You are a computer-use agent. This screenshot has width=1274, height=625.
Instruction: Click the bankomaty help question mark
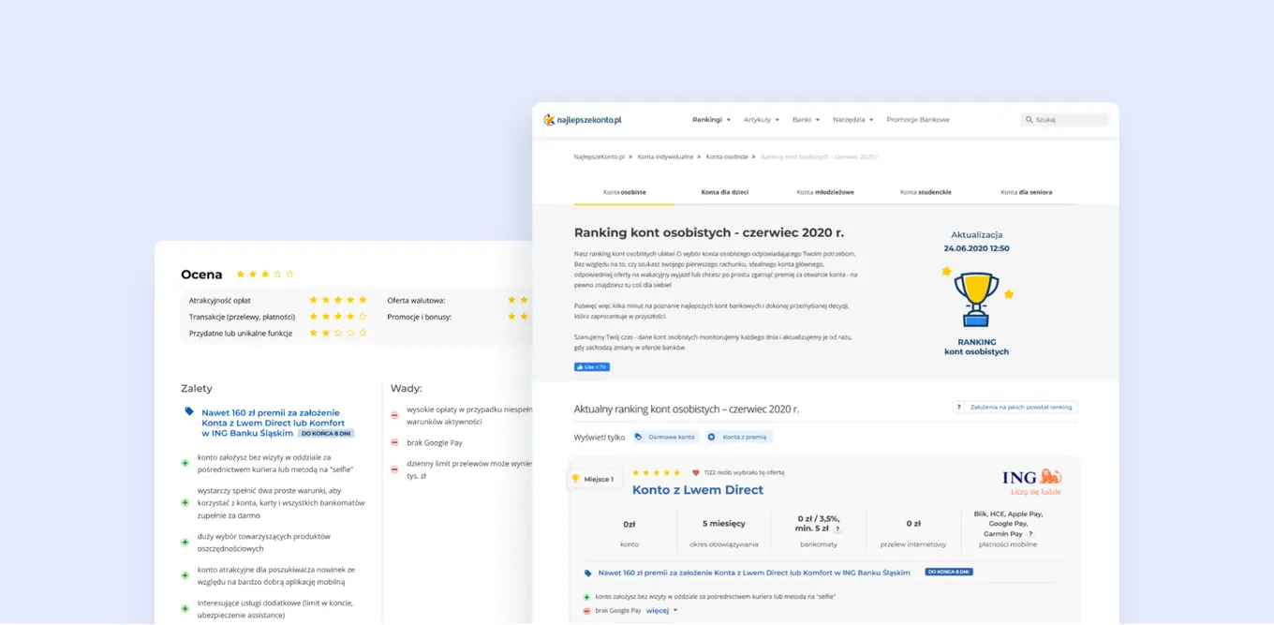[837, 529]
